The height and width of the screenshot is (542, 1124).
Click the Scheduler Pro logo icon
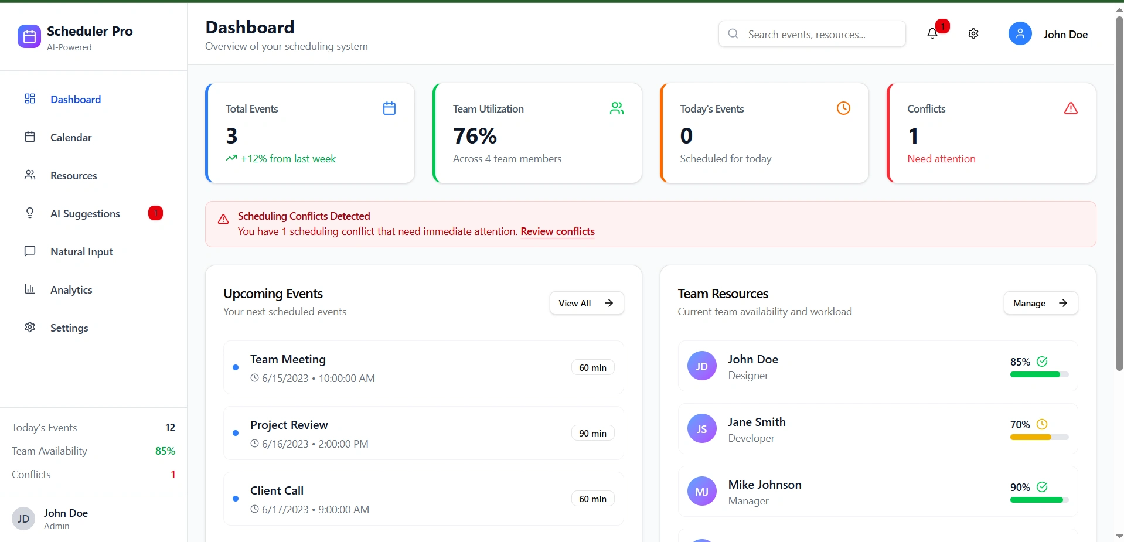pos(29,36)
